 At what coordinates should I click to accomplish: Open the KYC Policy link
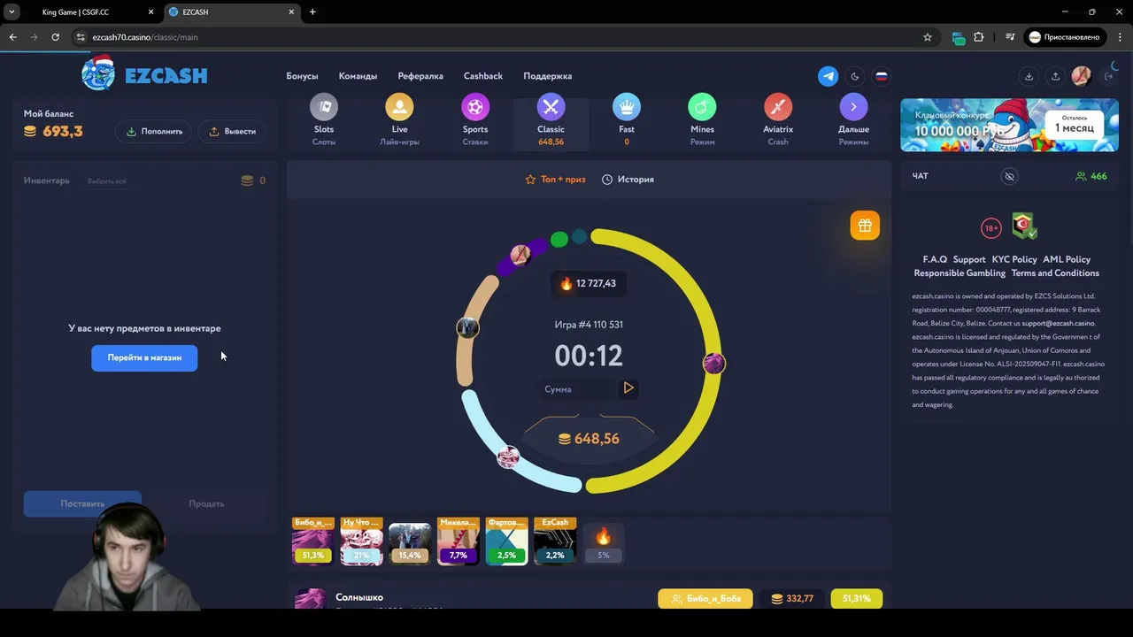pos(1014,259)
